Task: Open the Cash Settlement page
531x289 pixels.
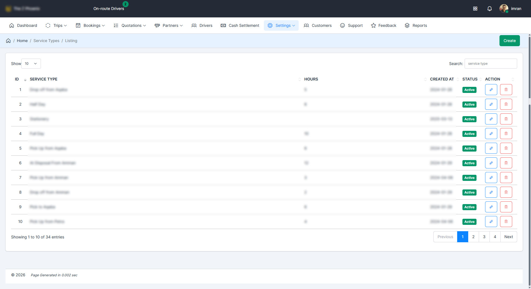Action: click(x=240, y=25)
